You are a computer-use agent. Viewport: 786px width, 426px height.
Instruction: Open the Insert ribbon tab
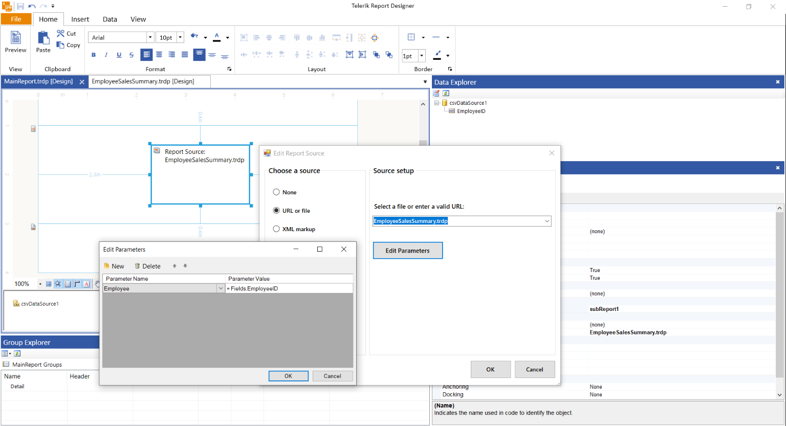(x=80, y=19)
